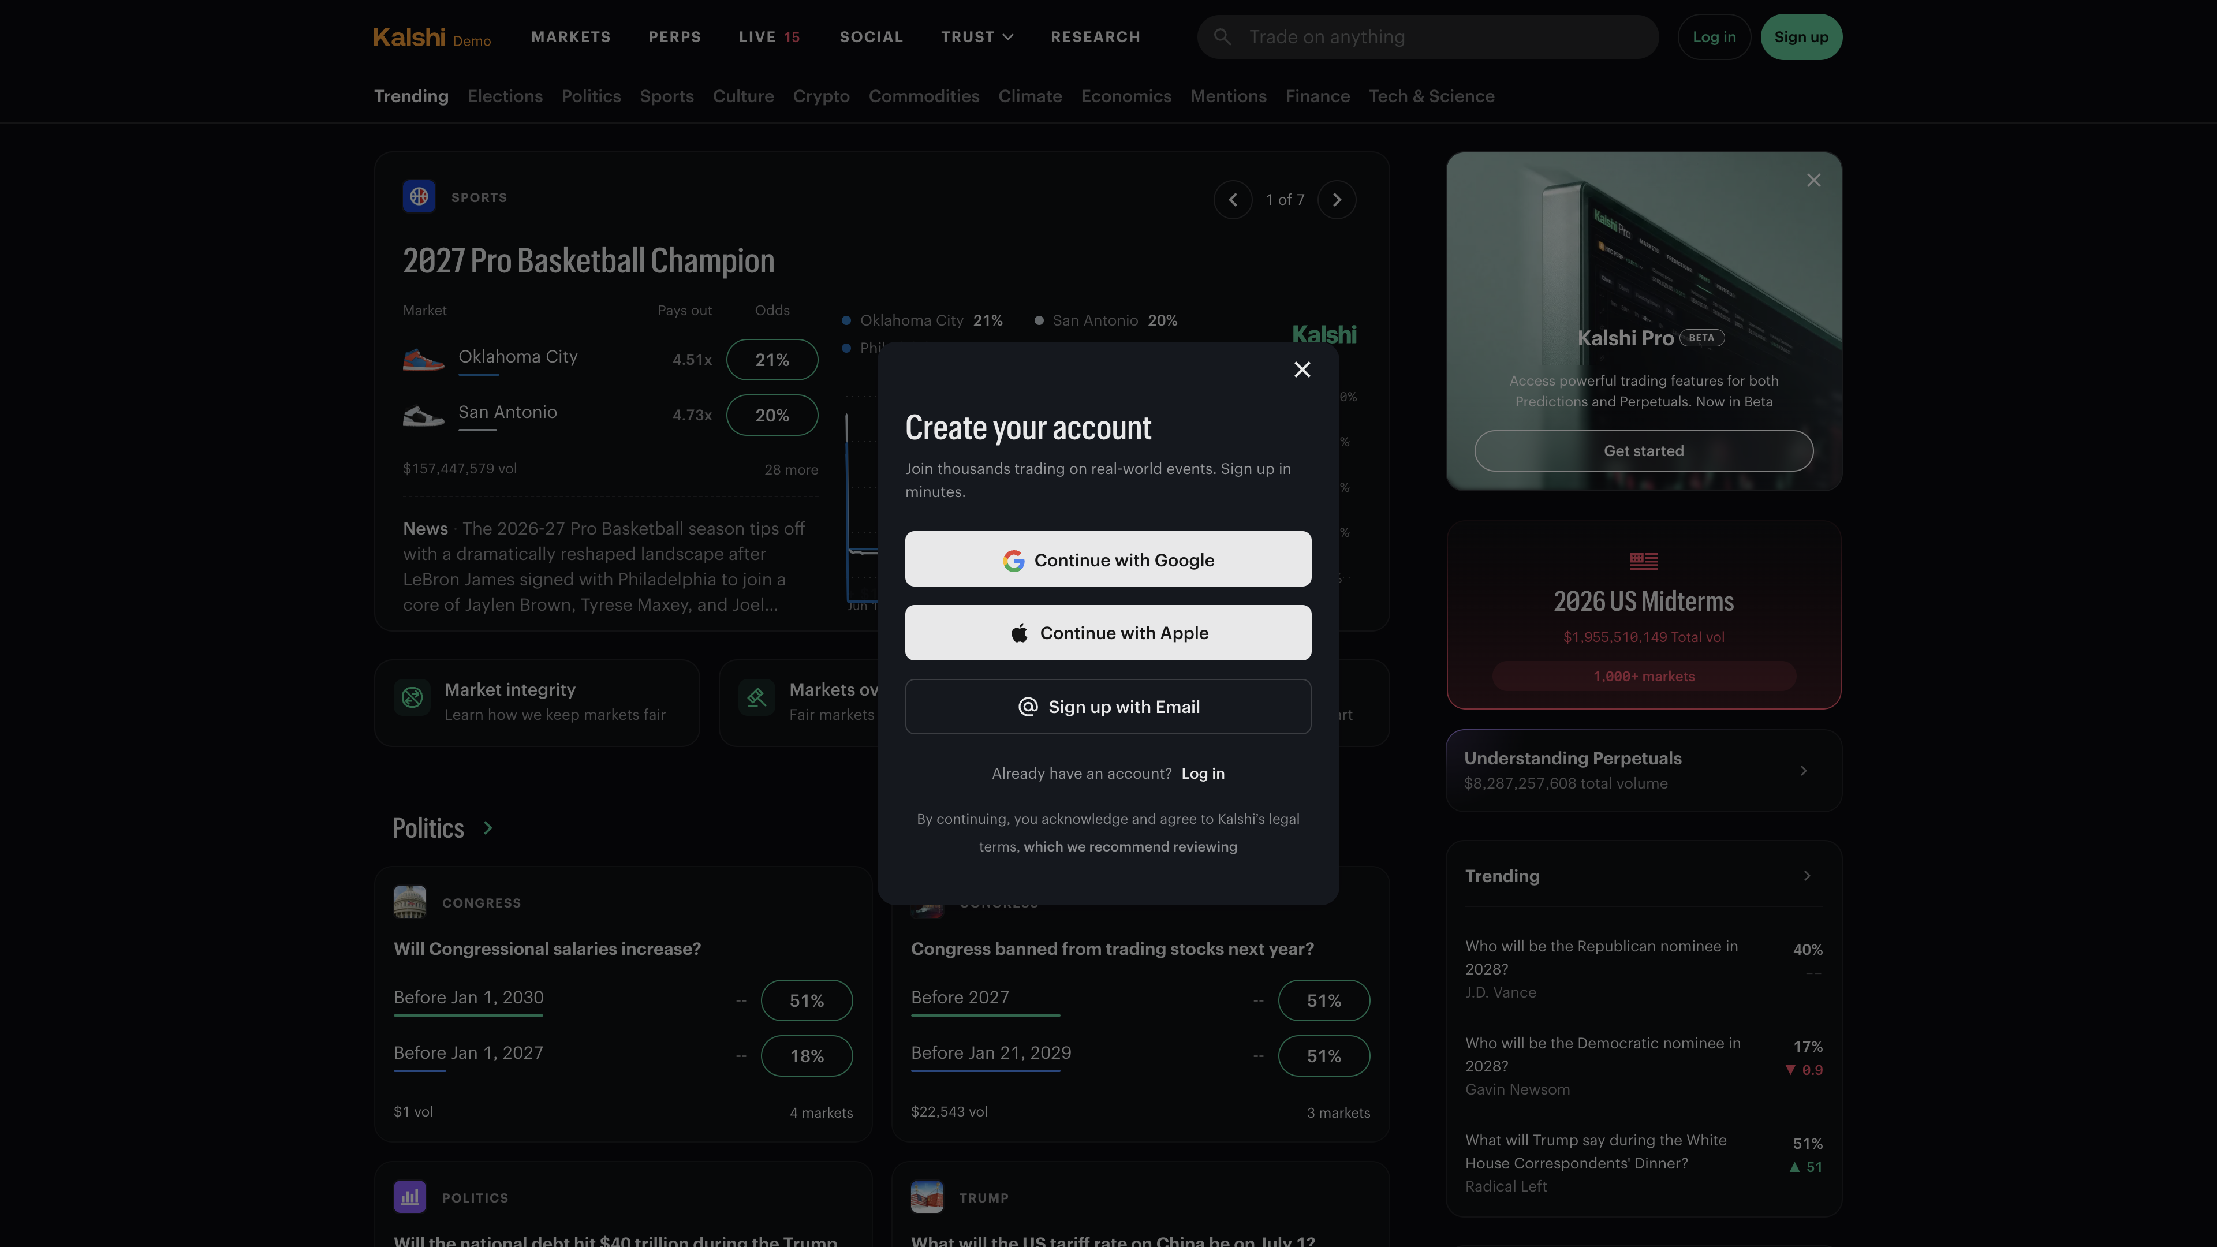2217x1247 pixels.
Task: Click the Trump category thumbnail icon
Action: coord(927,1197)
